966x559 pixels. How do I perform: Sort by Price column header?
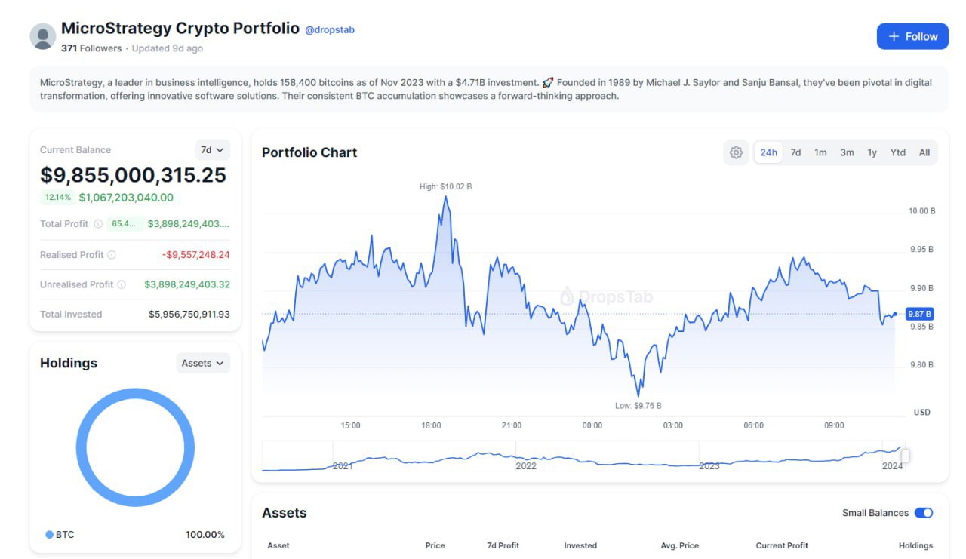point(435,545)
